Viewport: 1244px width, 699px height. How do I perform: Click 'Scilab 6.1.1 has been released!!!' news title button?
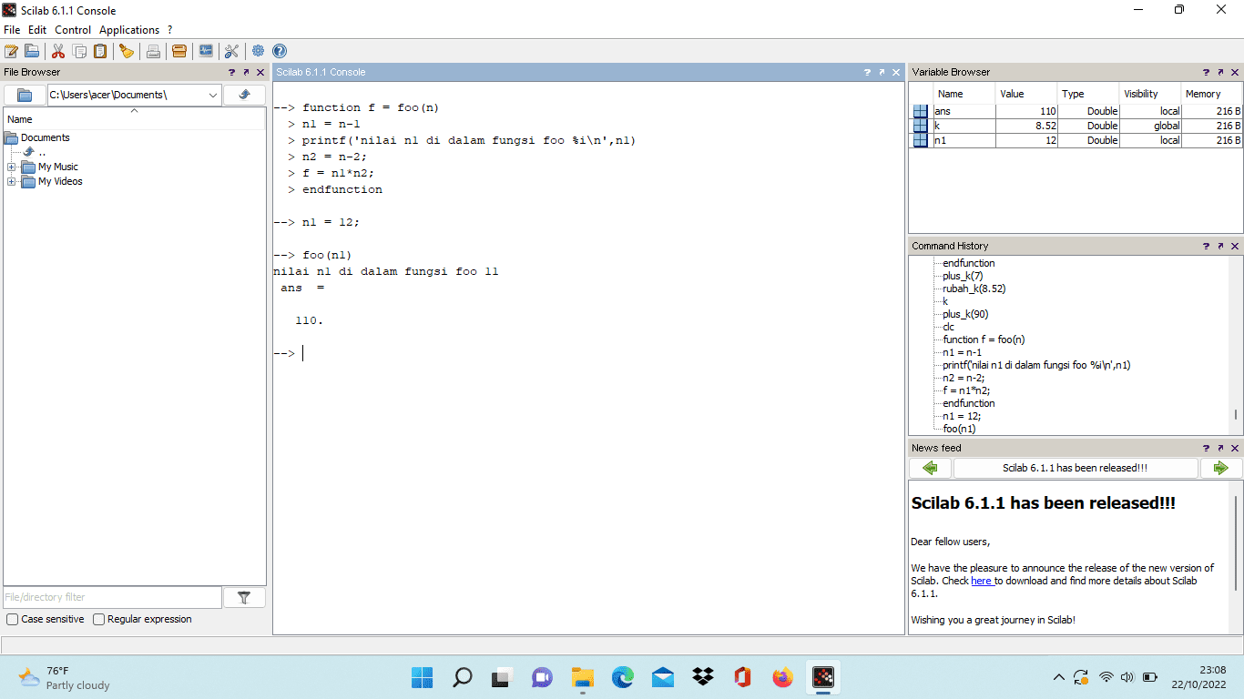tap(1076, 468)
